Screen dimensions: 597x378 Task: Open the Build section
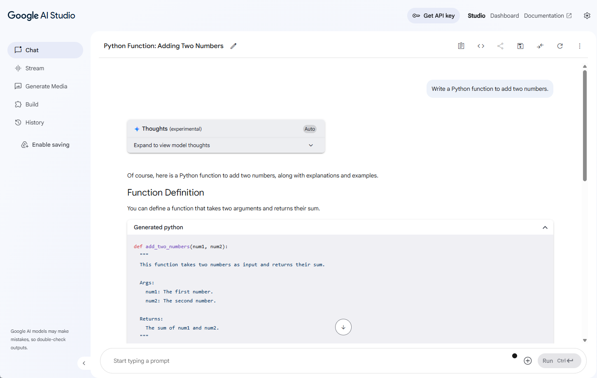click(x=45, y=104)
